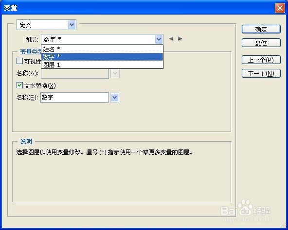Click the 名称(E) text field containing 数字

(74, 98)
